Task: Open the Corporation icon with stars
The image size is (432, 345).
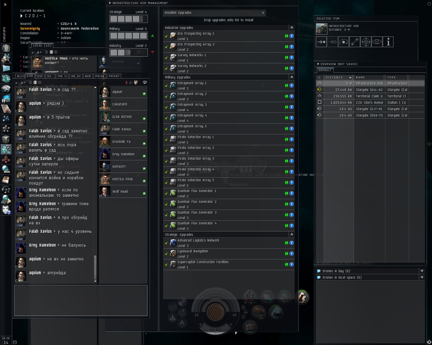Action: click(6, 129)
